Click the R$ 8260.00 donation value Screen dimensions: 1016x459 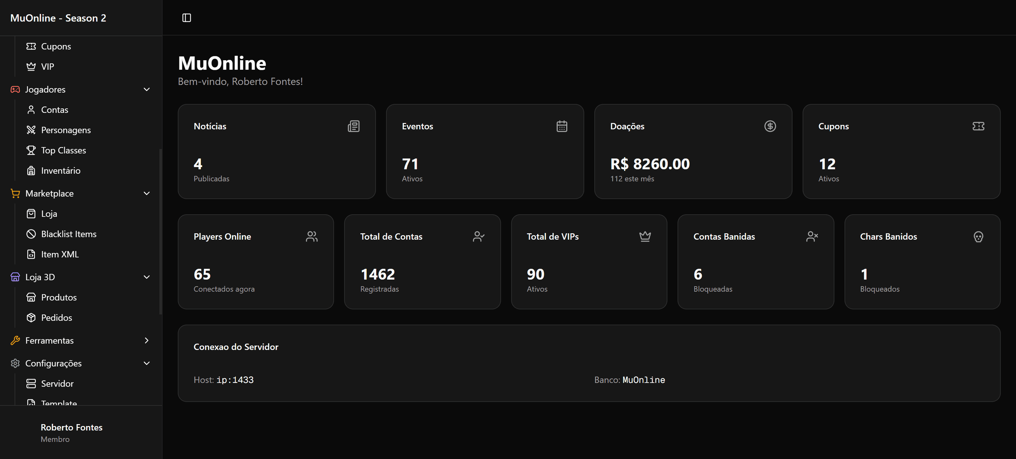pyautogui.click(x=650, y=164)
